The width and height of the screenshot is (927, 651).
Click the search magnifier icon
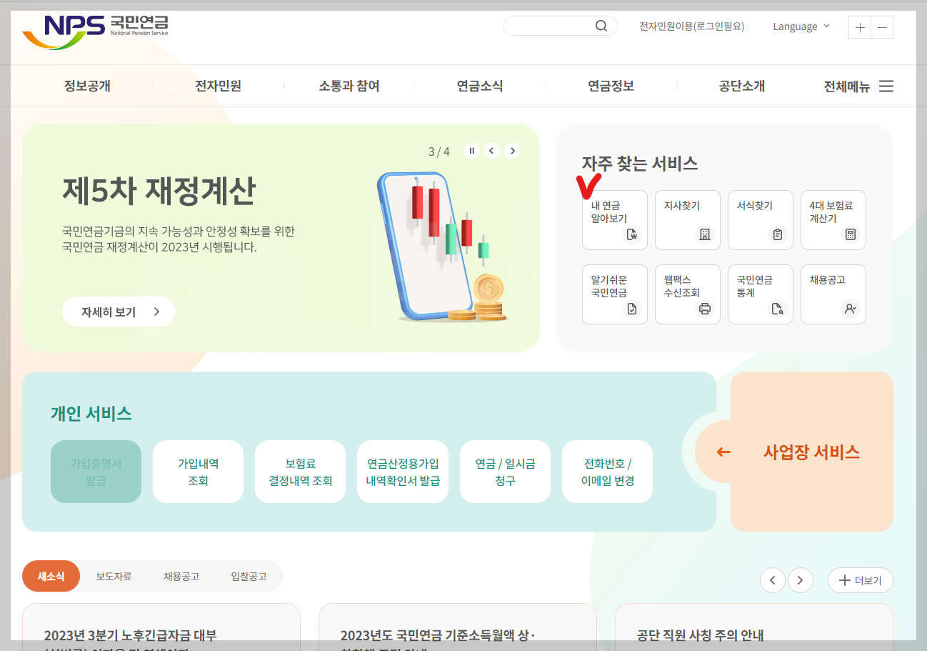click(601, 26)
